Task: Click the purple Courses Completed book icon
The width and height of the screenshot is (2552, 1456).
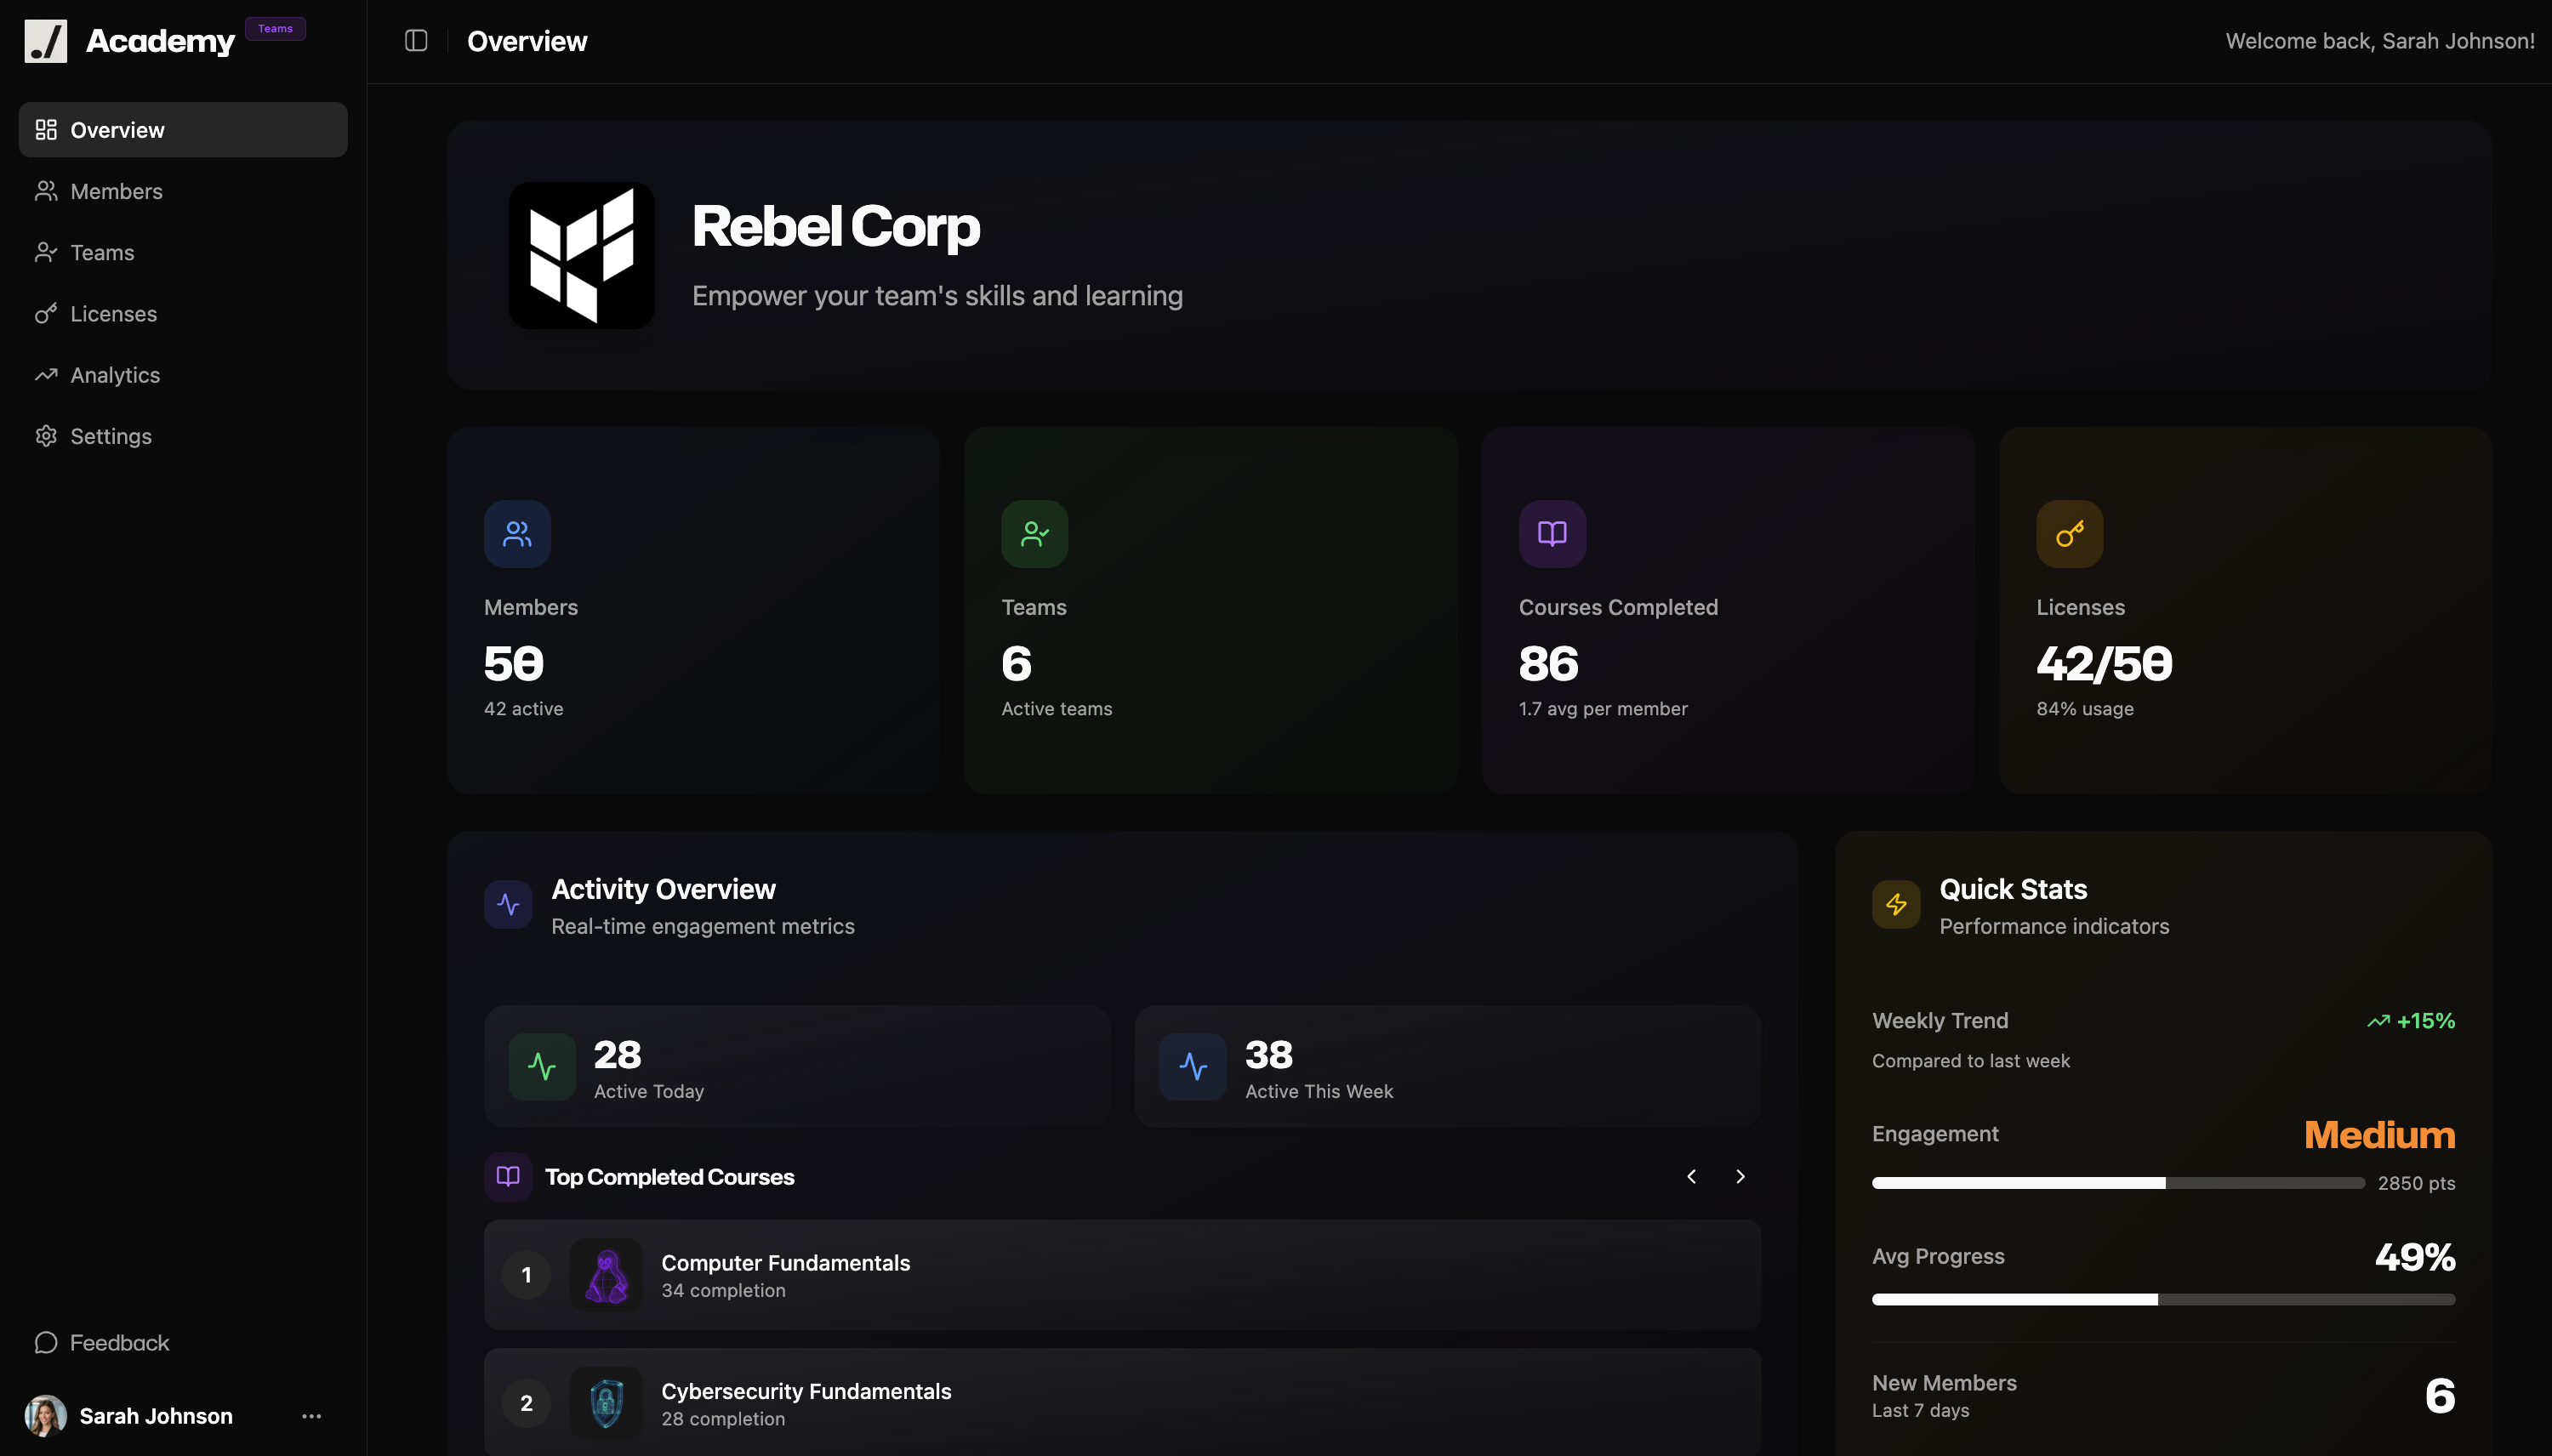Action: [1550, 533]
